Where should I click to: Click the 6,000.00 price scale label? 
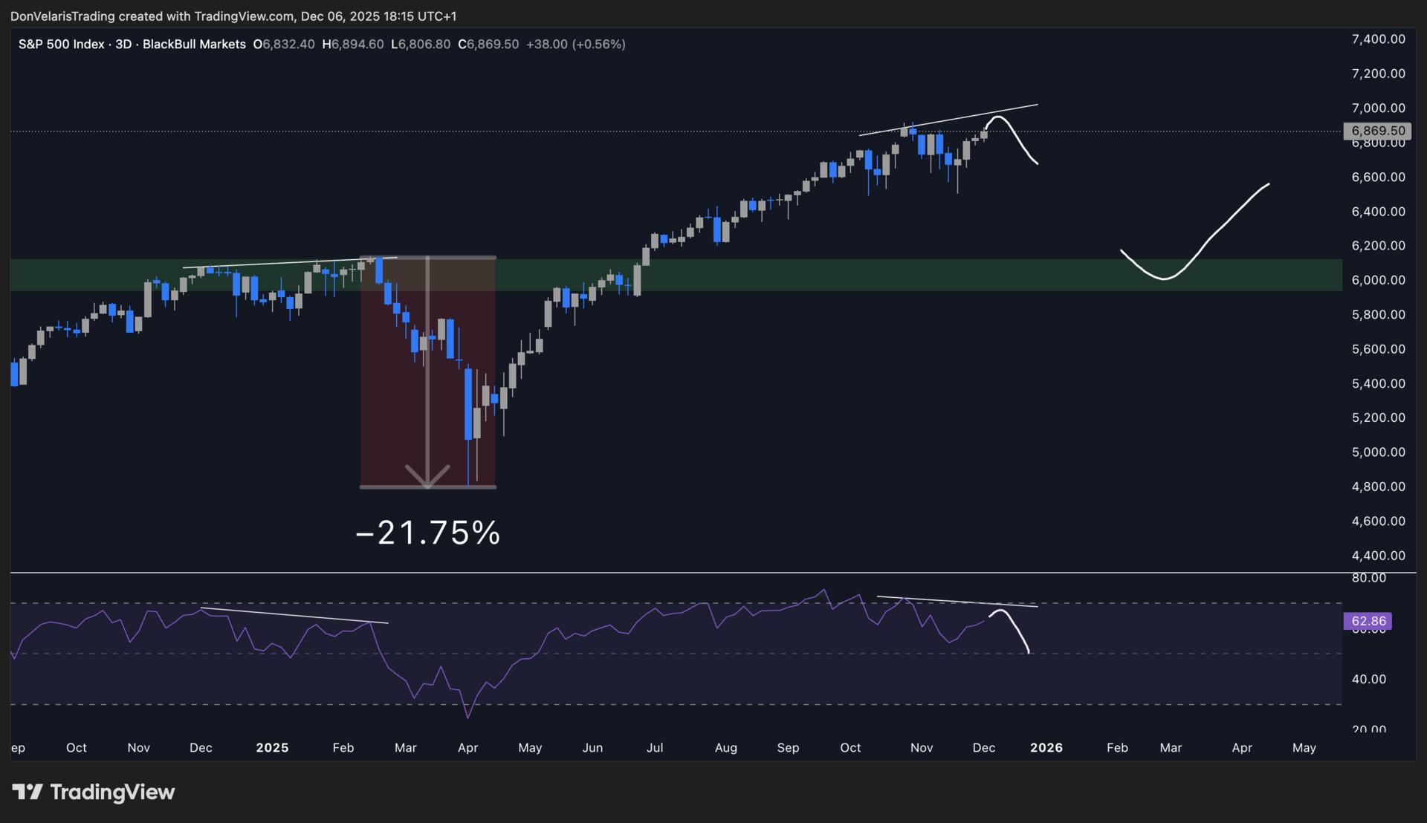[1378, 280]
